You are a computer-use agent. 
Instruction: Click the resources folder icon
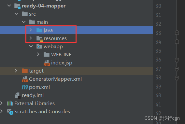pos(39,38)
